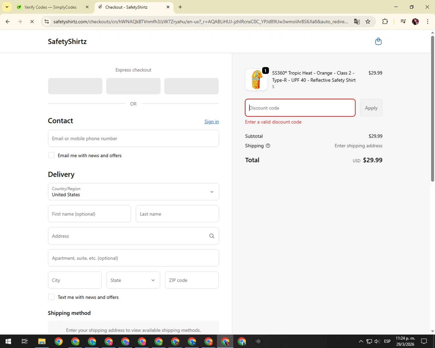Focus the Email or mobile phone number field
The image size is (435, 348).
coord(133,138)
